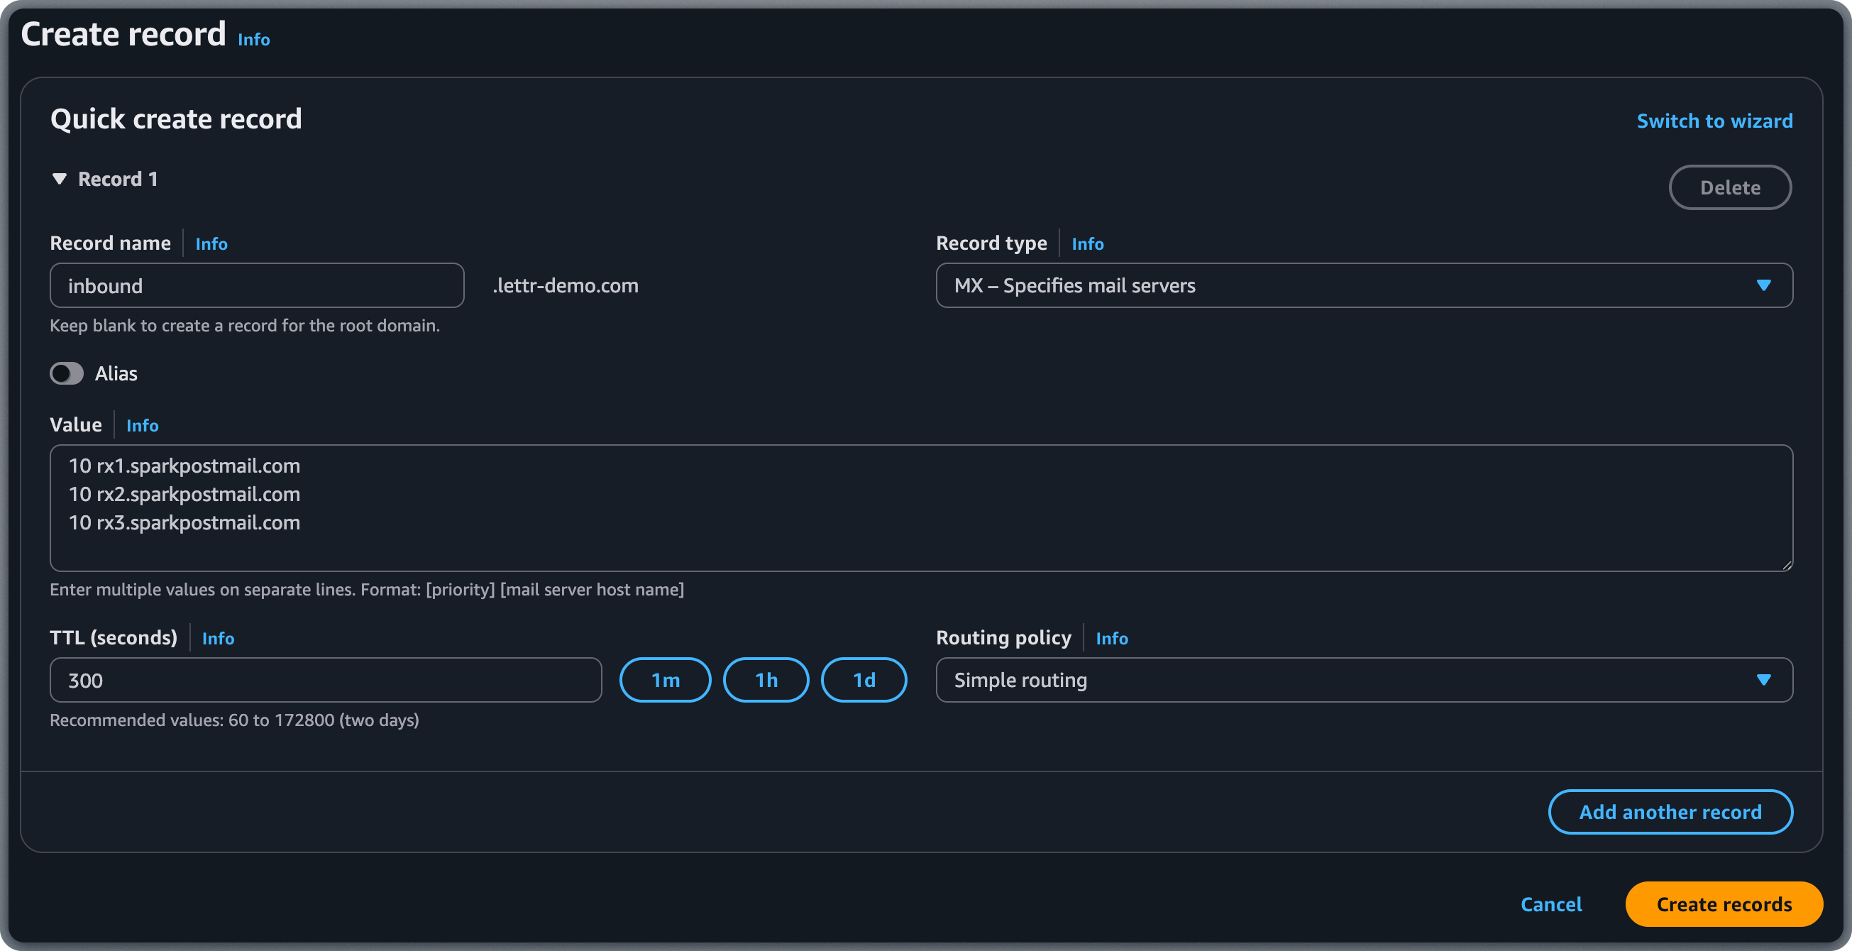Set TTL to one day with 1d
Image resolution: width=1852 pixels, height=951 pixels.
click(x=864, y=679)
